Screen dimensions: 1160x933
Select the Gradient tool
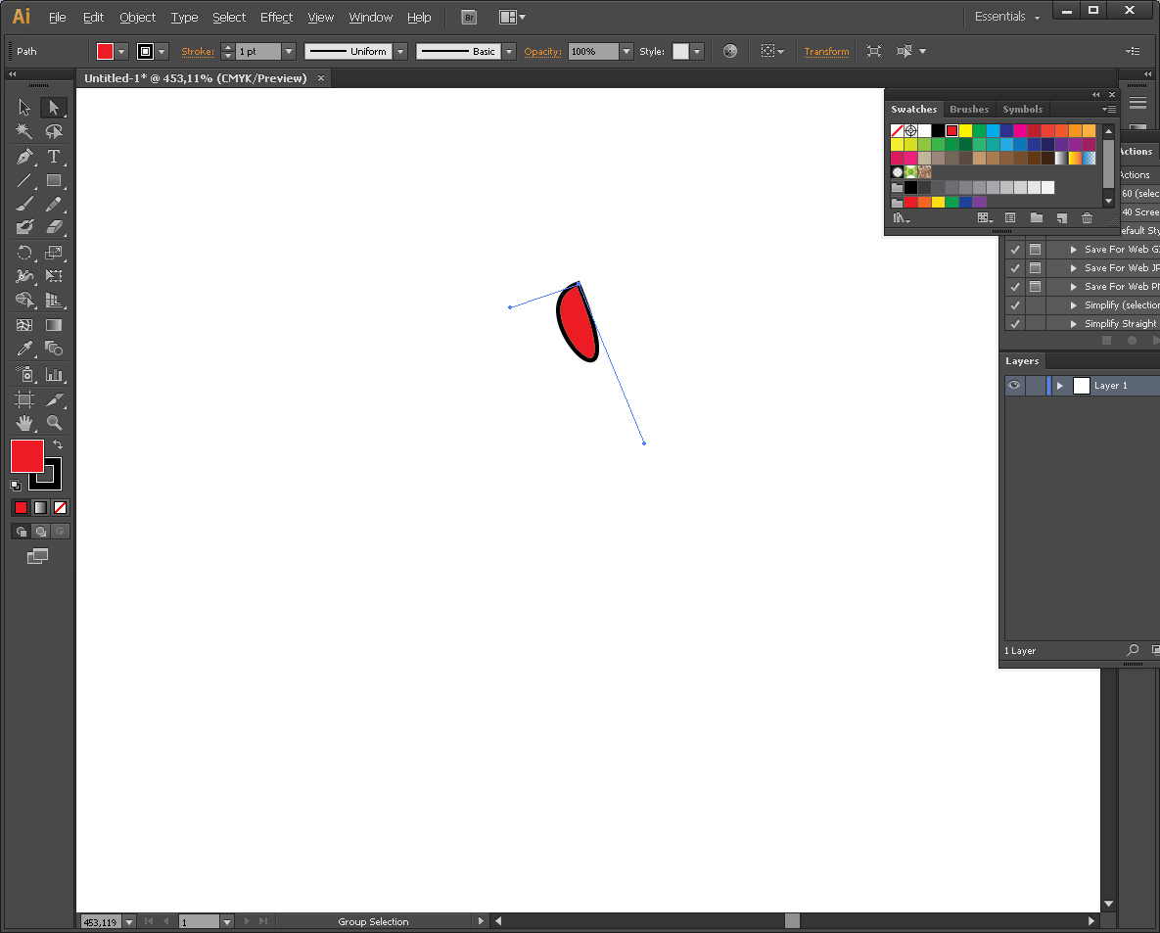[x=53, y=326]
